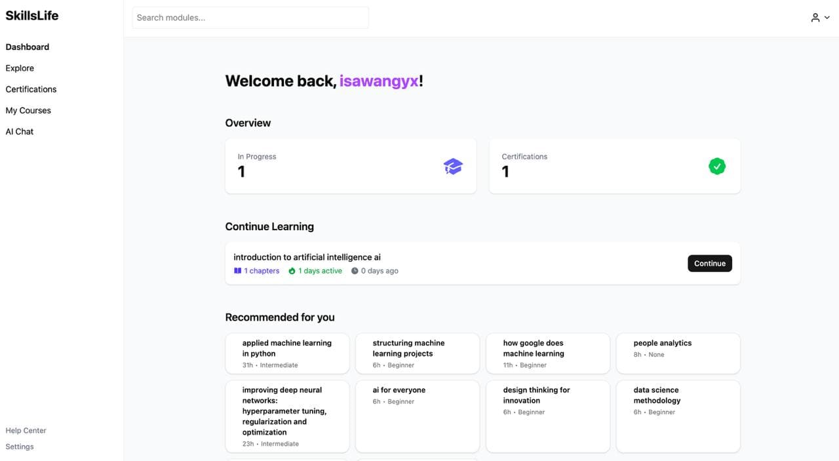Select Dashboard in the sidebar
The height and width of the screenshot is (461, 839).
[x=28, y=47]
